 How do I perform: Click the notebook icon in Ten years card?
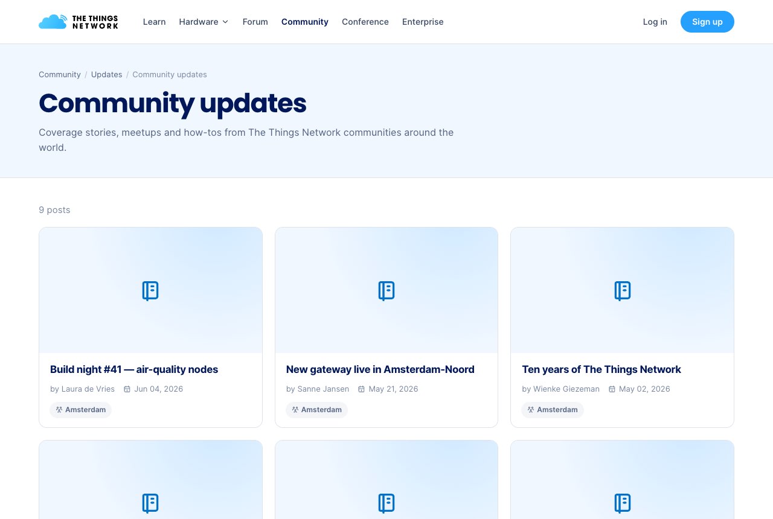click(622, 290)
